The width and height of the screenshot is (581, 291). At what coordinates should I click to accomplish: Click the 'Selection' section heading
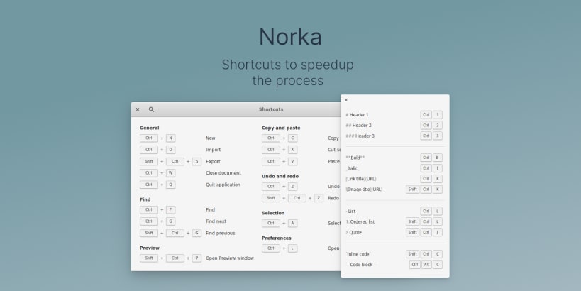[273, 213]
